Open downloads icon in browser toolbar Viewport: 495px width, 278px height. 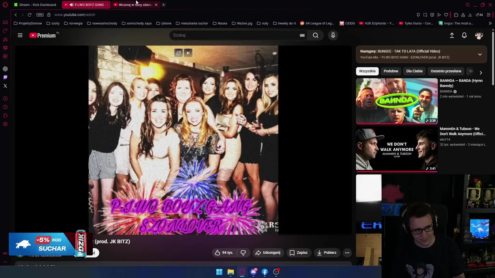click(x=470, y=15)
